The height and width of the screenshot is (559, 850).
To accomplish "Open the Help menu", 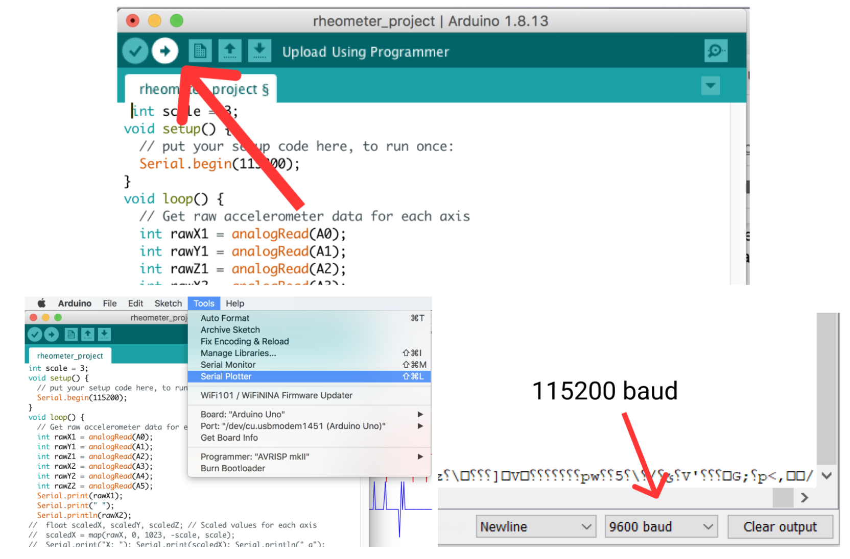I will (x=235, y=303).
